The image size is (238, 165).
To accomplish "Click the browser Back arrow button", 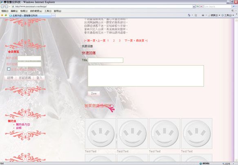I will [2, 7].
